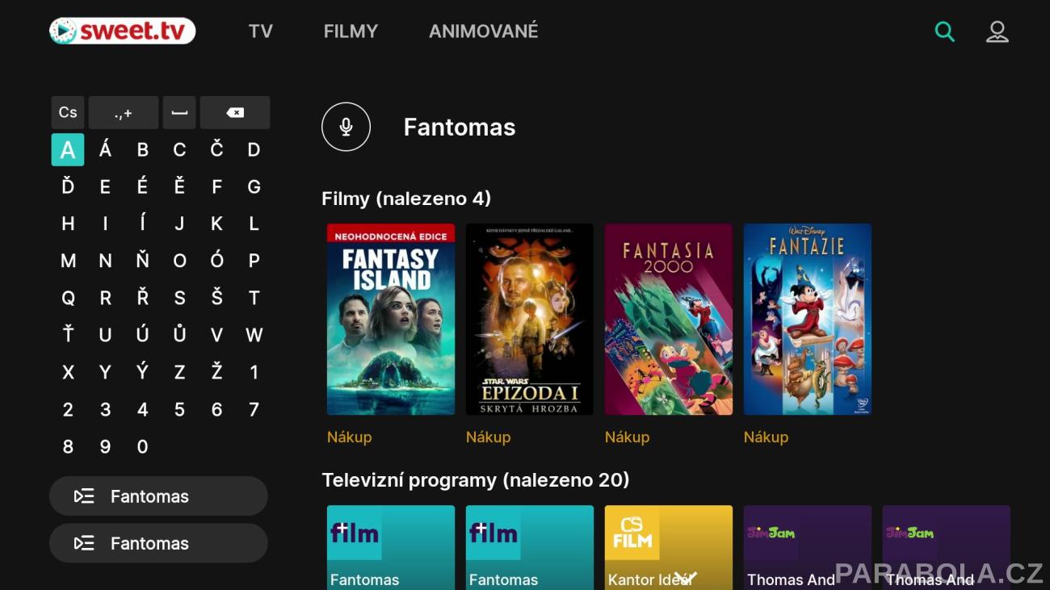Open the Star Wars Epizoda I poster

[x=530, y=320]
